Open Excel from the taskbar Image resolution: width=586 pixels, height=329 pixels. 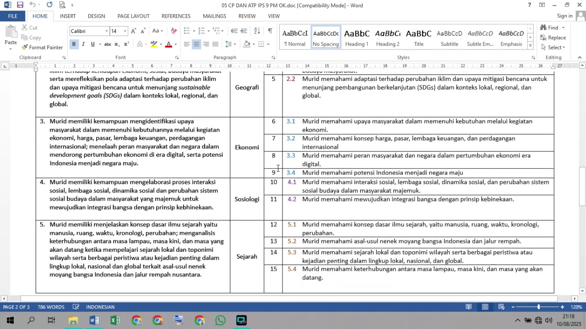pyautogui.click(x=115, y=320)
